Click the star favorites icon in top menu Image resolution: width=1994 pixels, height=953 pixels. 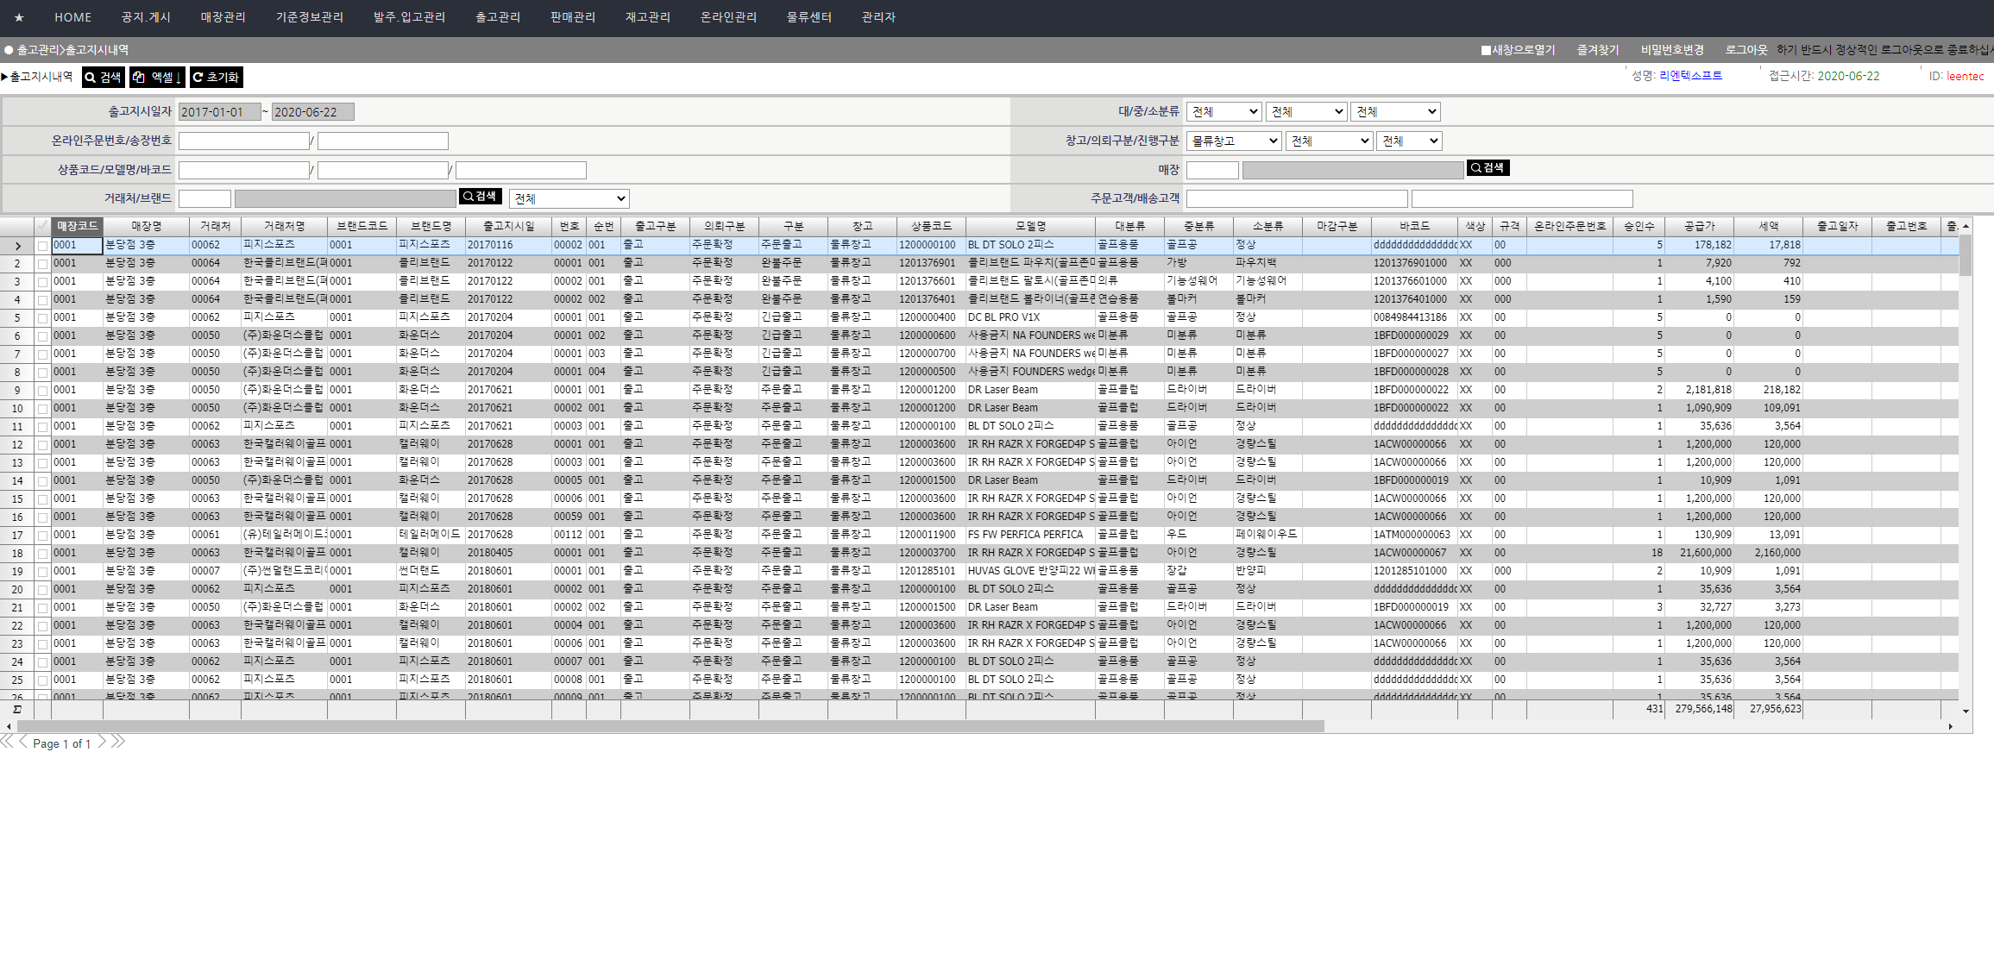pos(19,17)
